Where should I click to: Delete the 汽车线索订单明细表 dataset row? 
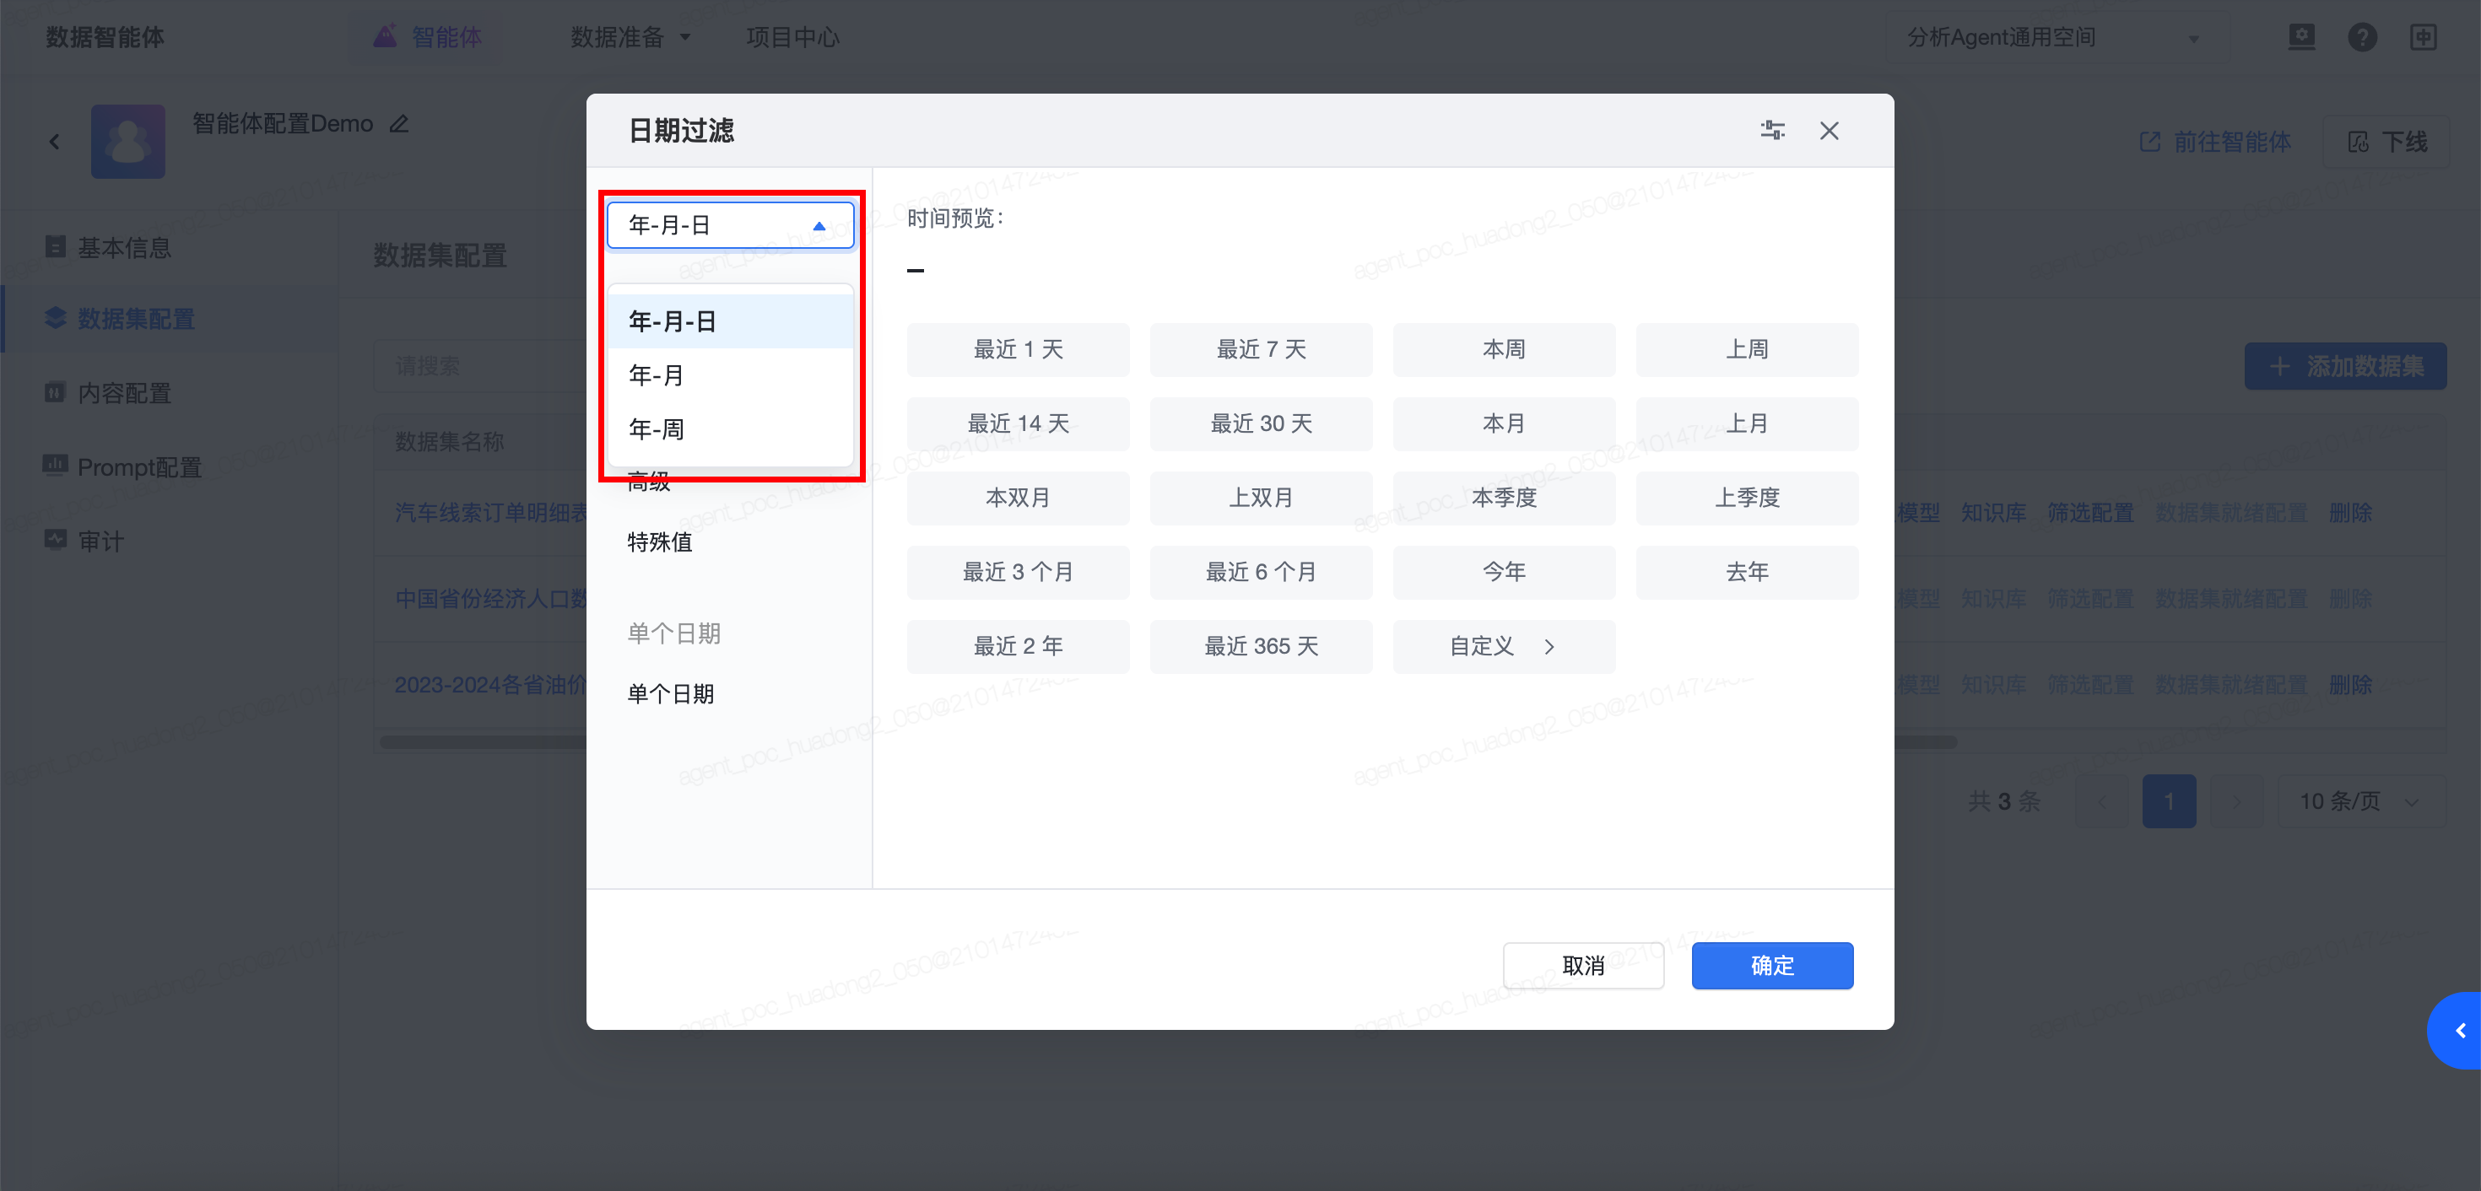pyautogui.click(x=2350, y=512)
